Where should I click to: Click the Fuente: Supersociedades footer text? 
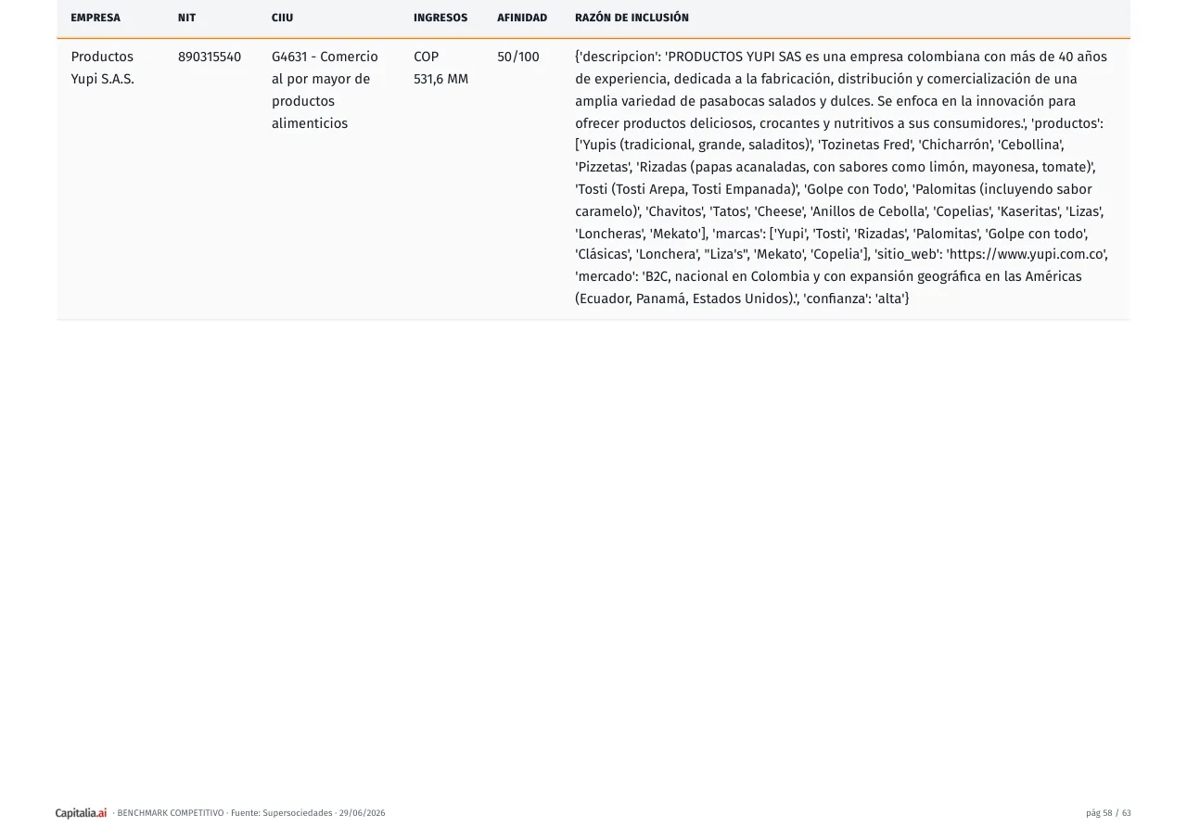click(x=282, y=813)
